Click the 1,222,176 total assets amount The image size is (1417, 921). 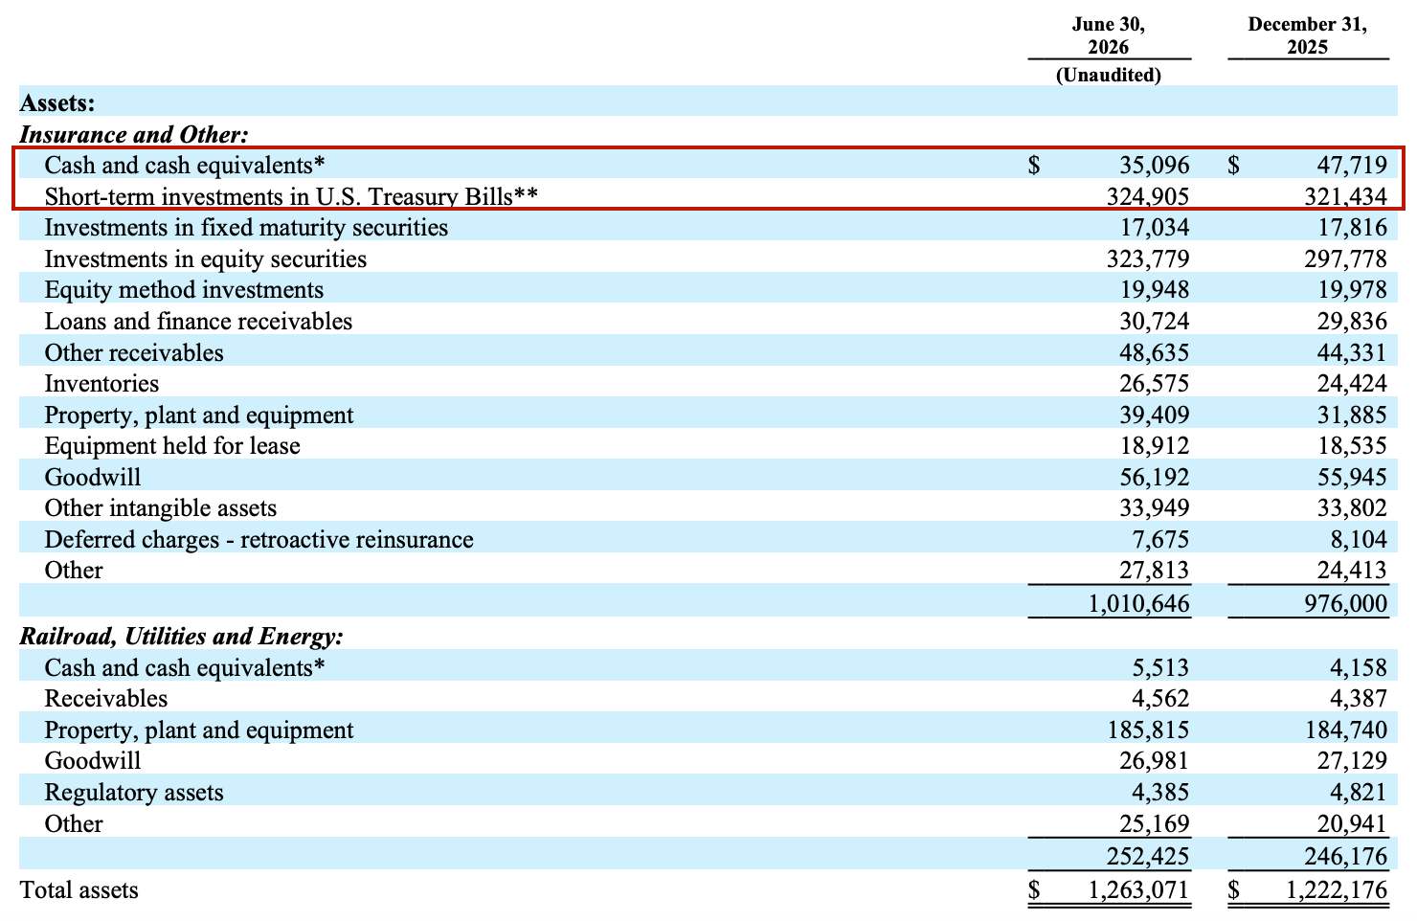pos(1337,890)
